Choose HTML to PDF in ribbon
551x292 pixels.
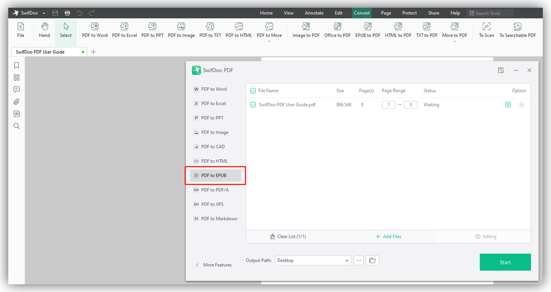tap(398, 30)
